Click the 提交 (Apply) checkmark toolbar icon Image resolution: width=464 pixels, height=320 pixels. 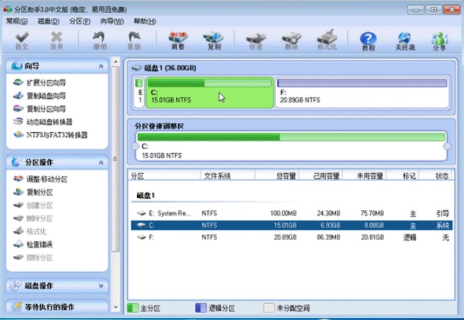(22, 40)
